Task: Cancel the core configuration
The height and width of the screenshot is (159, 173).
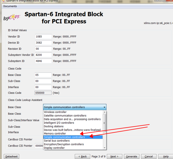Action: pyautogui.click(x=149, y=156)
